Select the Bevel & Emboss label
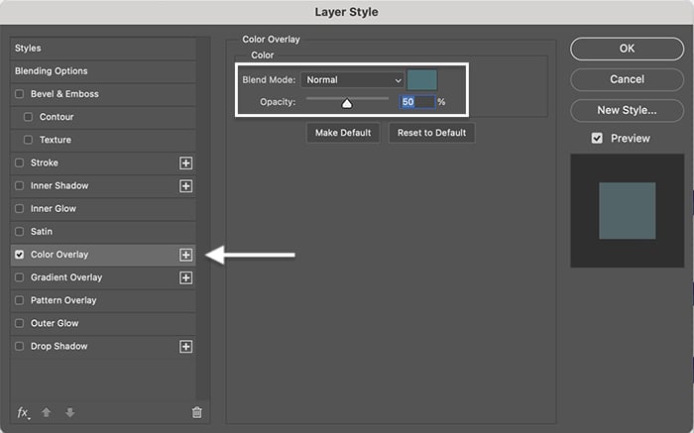The image size is (694, 433). [x=64, y=94]
